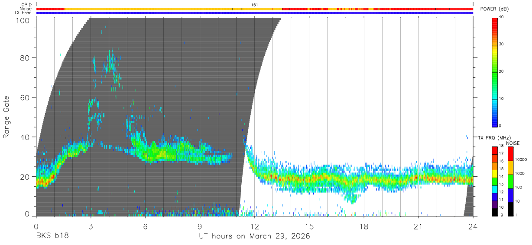The height and width of the screenshot is (245, 532).
Task: Pick the green middle of POWER color bar
Action: [494, 73]
